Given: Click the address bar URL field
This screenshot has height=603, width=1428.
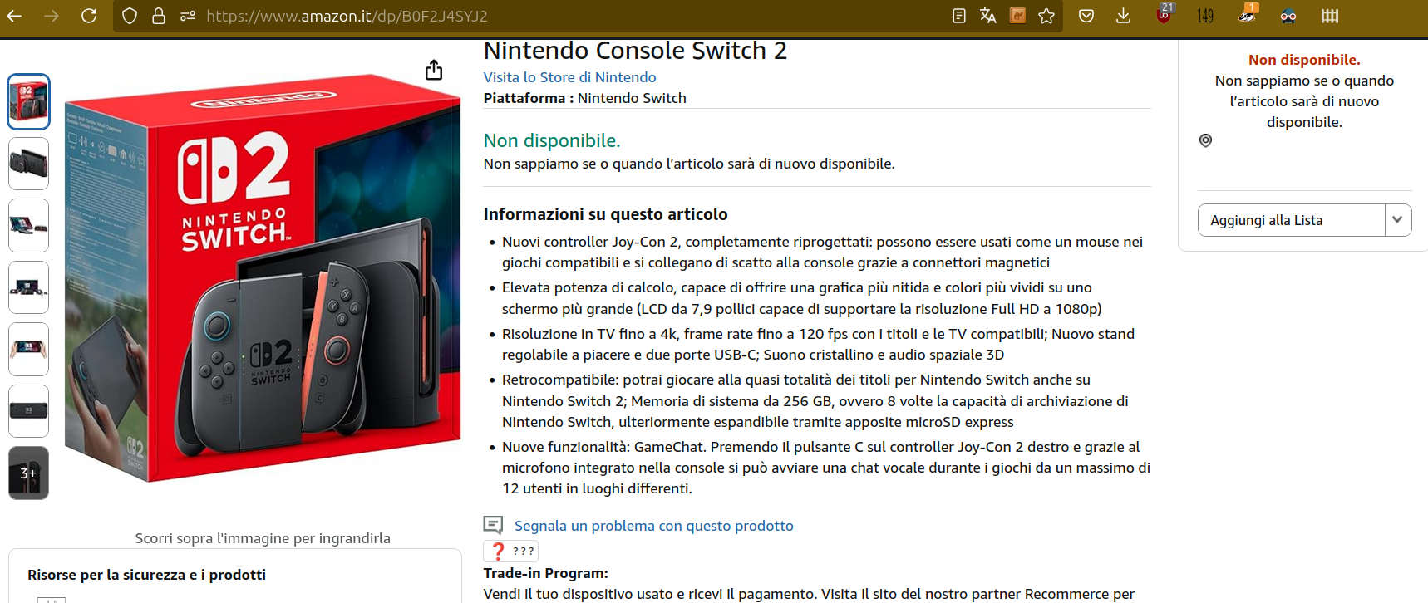Looking at the screenshot, I should [574, 16].
